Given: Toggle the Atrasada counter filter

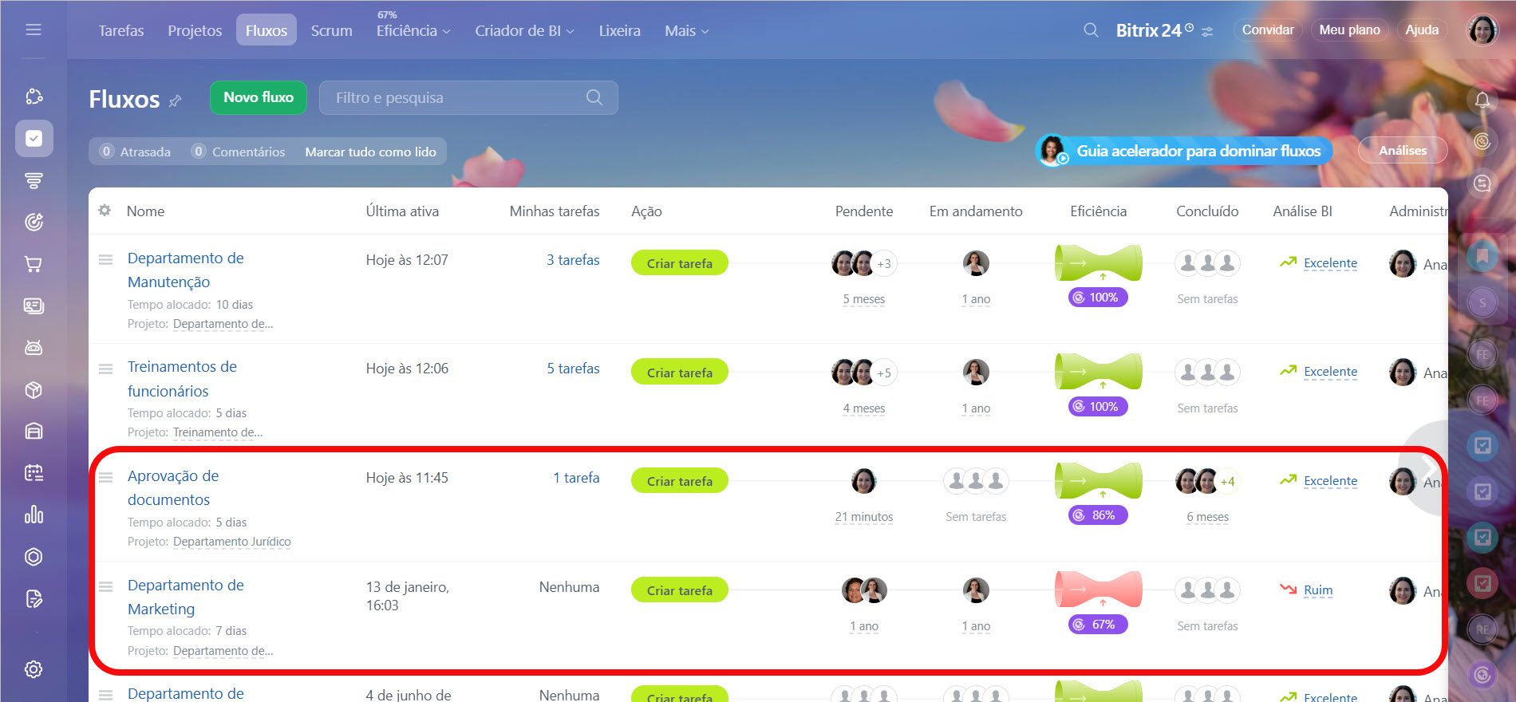Looking at the screenshot, I should [135, 152].
